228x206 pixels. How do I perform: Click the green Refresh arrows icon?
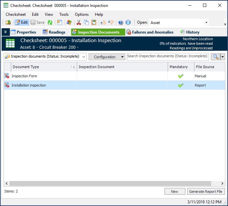pyautogui.click(x=50, y=22)
